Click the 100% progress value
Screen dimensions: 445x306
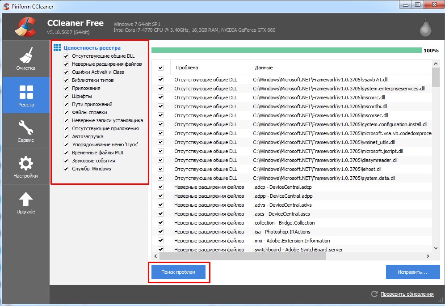[431, 51]
